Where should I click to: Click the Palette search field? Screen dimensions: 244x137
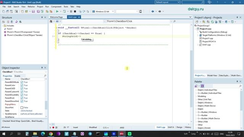pos(225,86)
